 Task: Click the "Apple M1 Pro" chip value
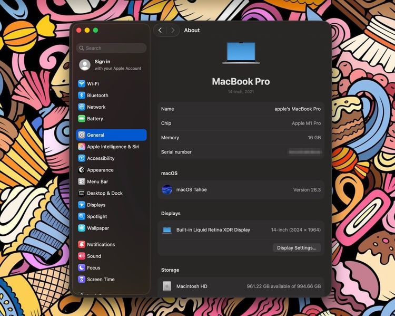(x=306, y=123)
